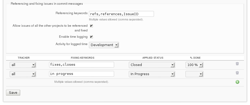This screenshot has width=250, height=105.
Task: Click the Allow issues of other projects label
Action: [50, 26]
